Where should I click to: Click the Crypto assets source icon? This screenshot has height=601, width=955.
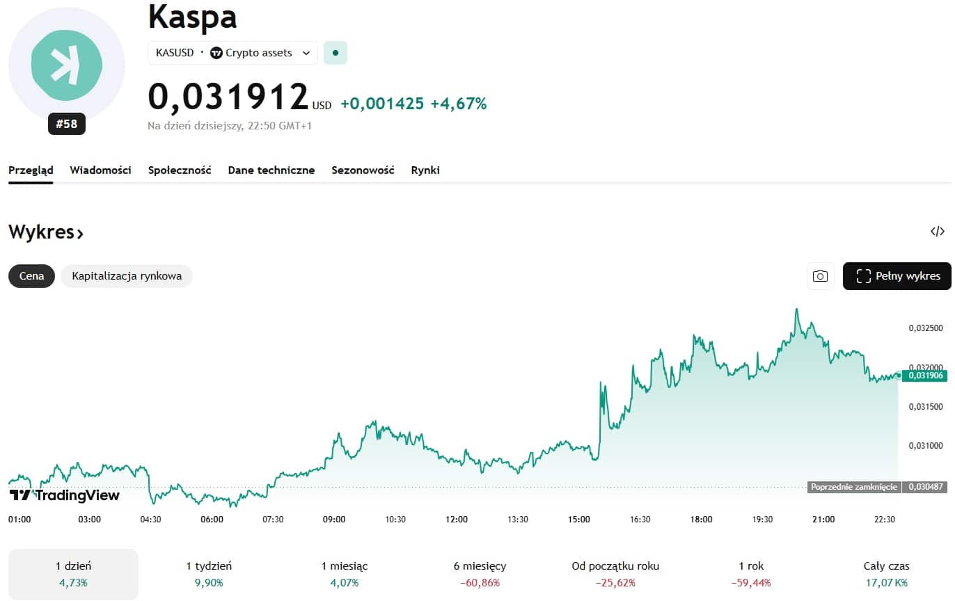coord(216,53)
